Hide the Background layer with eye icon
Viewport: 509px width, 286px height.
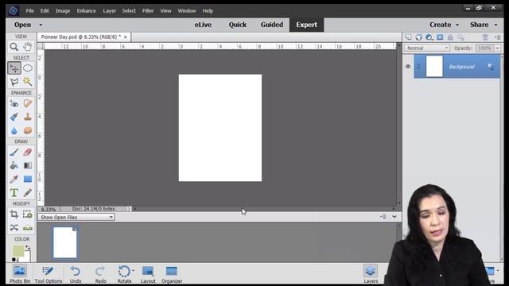[408, 67]
